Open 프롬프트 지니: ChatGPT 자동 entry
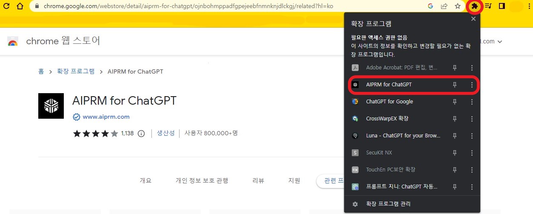This screenshot has width=533, height=214. point(402,187)
